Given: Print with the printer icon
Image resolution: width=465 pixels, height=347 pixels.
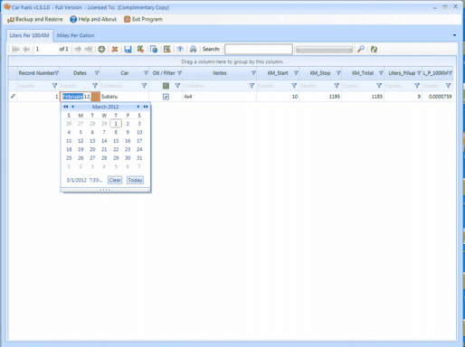Looking at the screenshot, I should [194, 49].
